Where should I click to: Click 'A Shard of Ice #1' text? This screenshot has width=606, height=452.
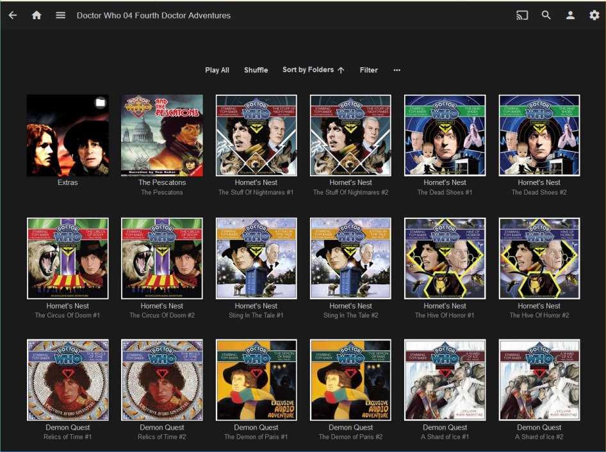[445, 437]
